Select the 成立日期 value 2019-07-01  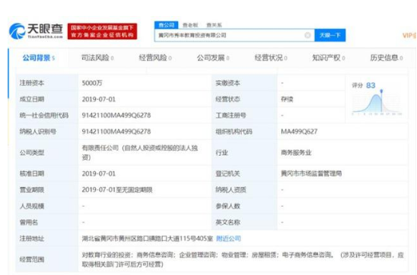(99, 100)
